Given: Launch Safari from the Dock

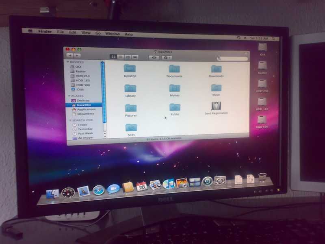Looking at the screenshot, I should pyautogui.click(x=98, y=190).
